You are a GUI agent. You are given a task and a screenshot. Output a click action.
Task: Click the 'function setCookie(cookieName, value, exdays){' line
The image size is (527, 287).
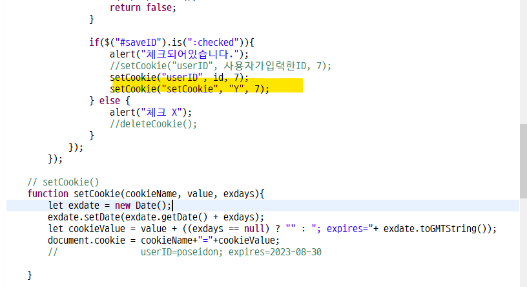[146, 194]
